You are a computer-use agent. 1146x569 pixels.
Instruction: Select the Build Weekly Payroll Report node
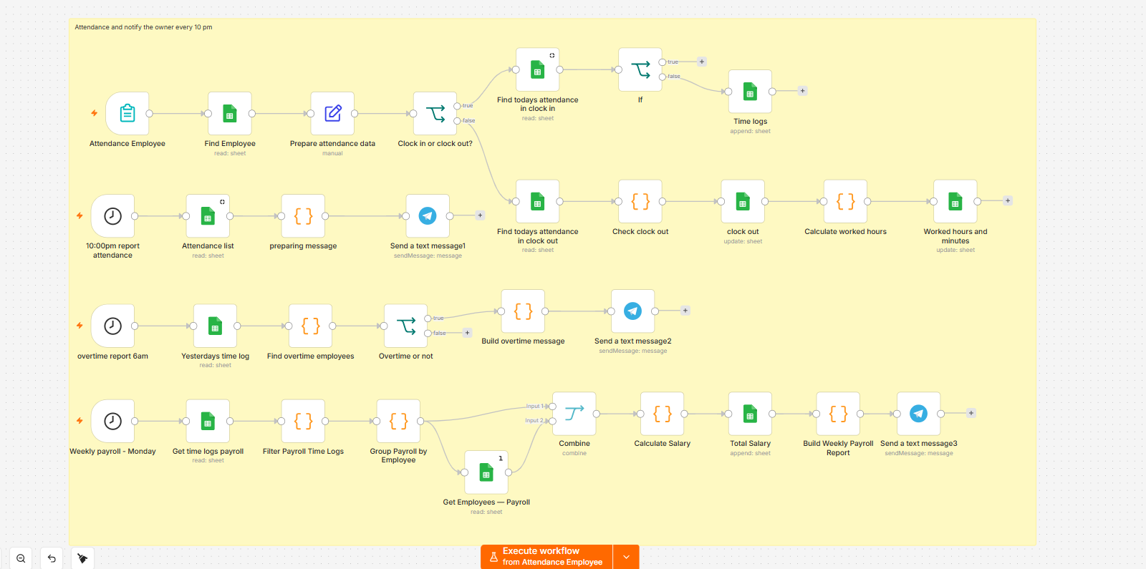(x=838, y=413)
